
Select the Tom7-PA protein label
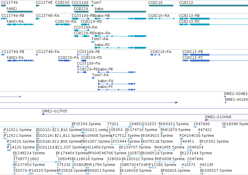click(x=100, y=75)
